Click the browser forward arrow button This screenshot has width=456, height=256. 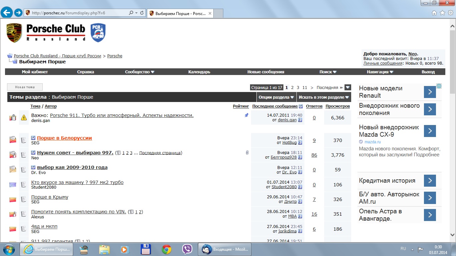[18, 13]
